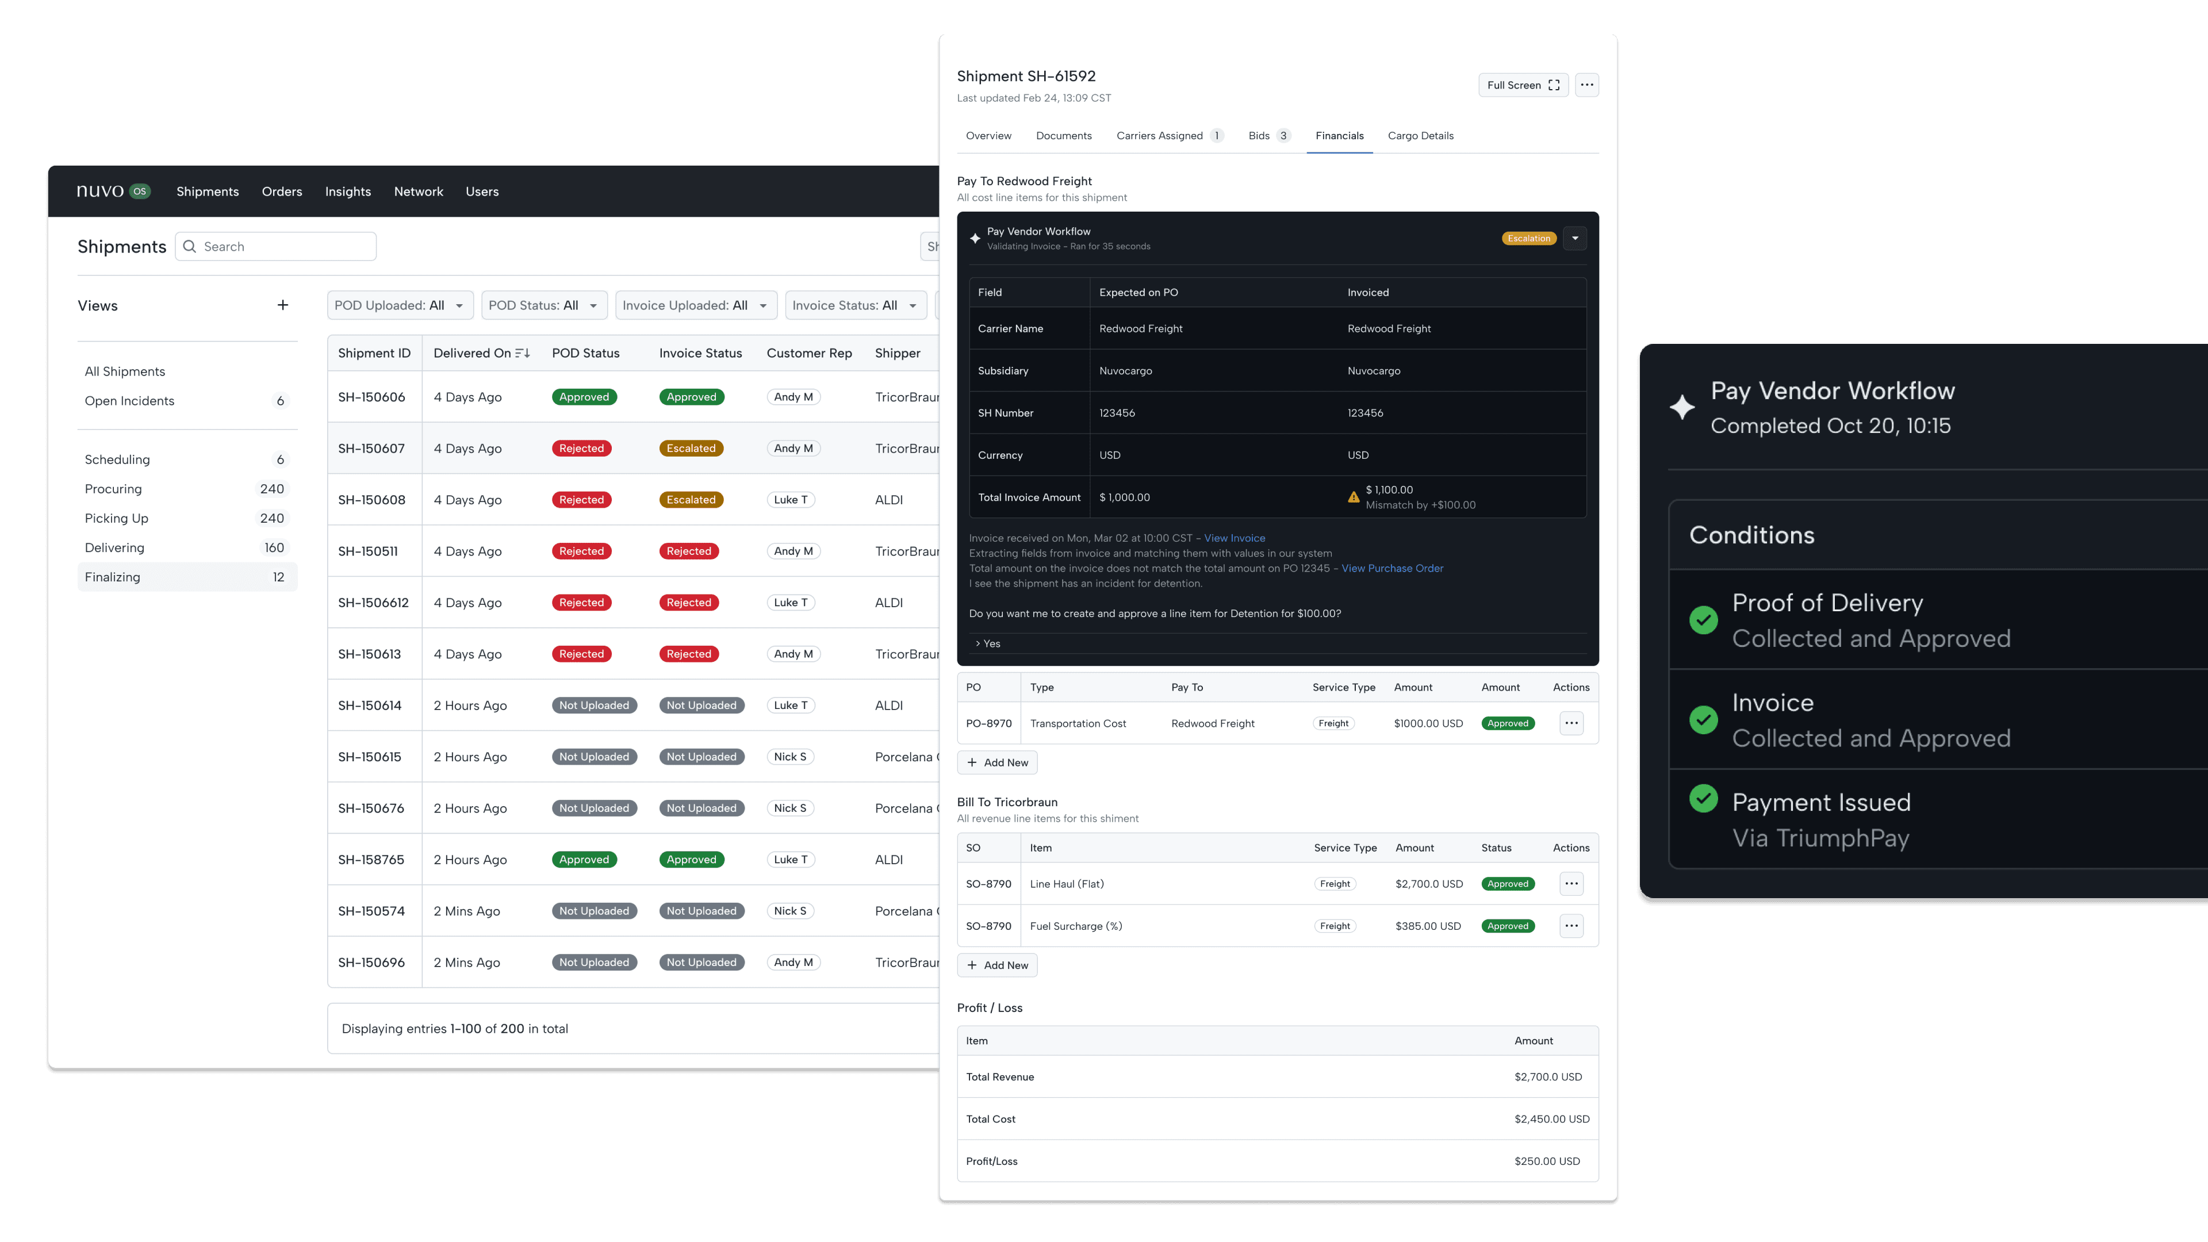Click the Shipment ID column header
The width and height of the screenshot is (2208, 1242).
[x=374, y=353]
